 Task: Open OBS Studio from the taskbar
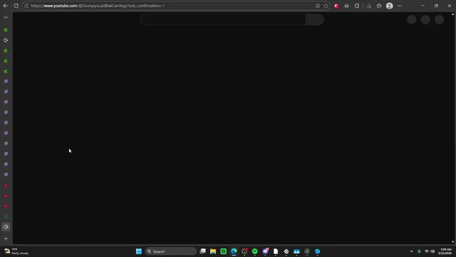(244, 252)
